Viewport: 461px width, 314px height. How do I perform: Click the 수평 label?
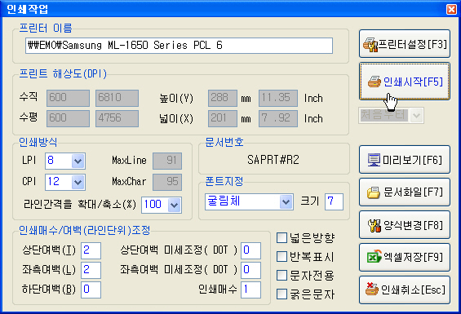coord(29,117)
